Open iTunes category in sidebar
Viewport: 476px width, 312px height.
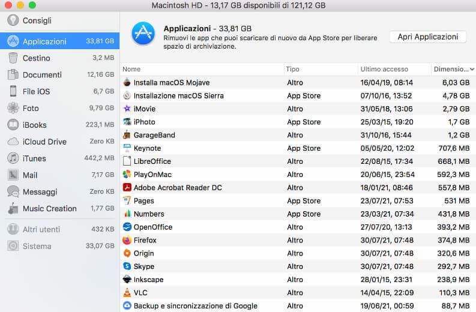click(x=60, y=158)
